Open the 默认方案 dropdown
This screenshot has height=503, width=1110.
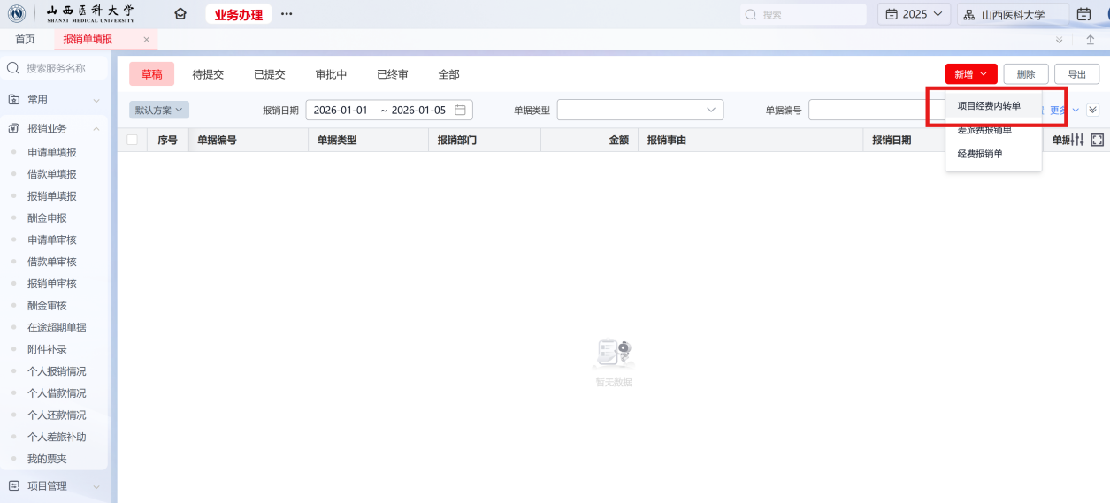(159, 110)
